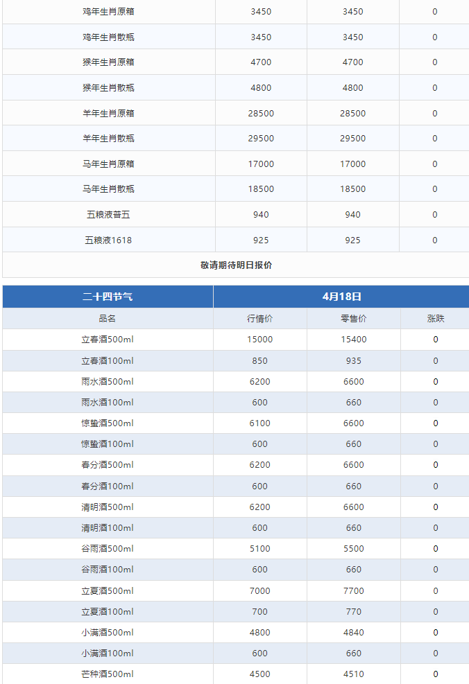
Task: Click market price 4500 for 芒种酒500ml
Action: (x=260, y=674)
